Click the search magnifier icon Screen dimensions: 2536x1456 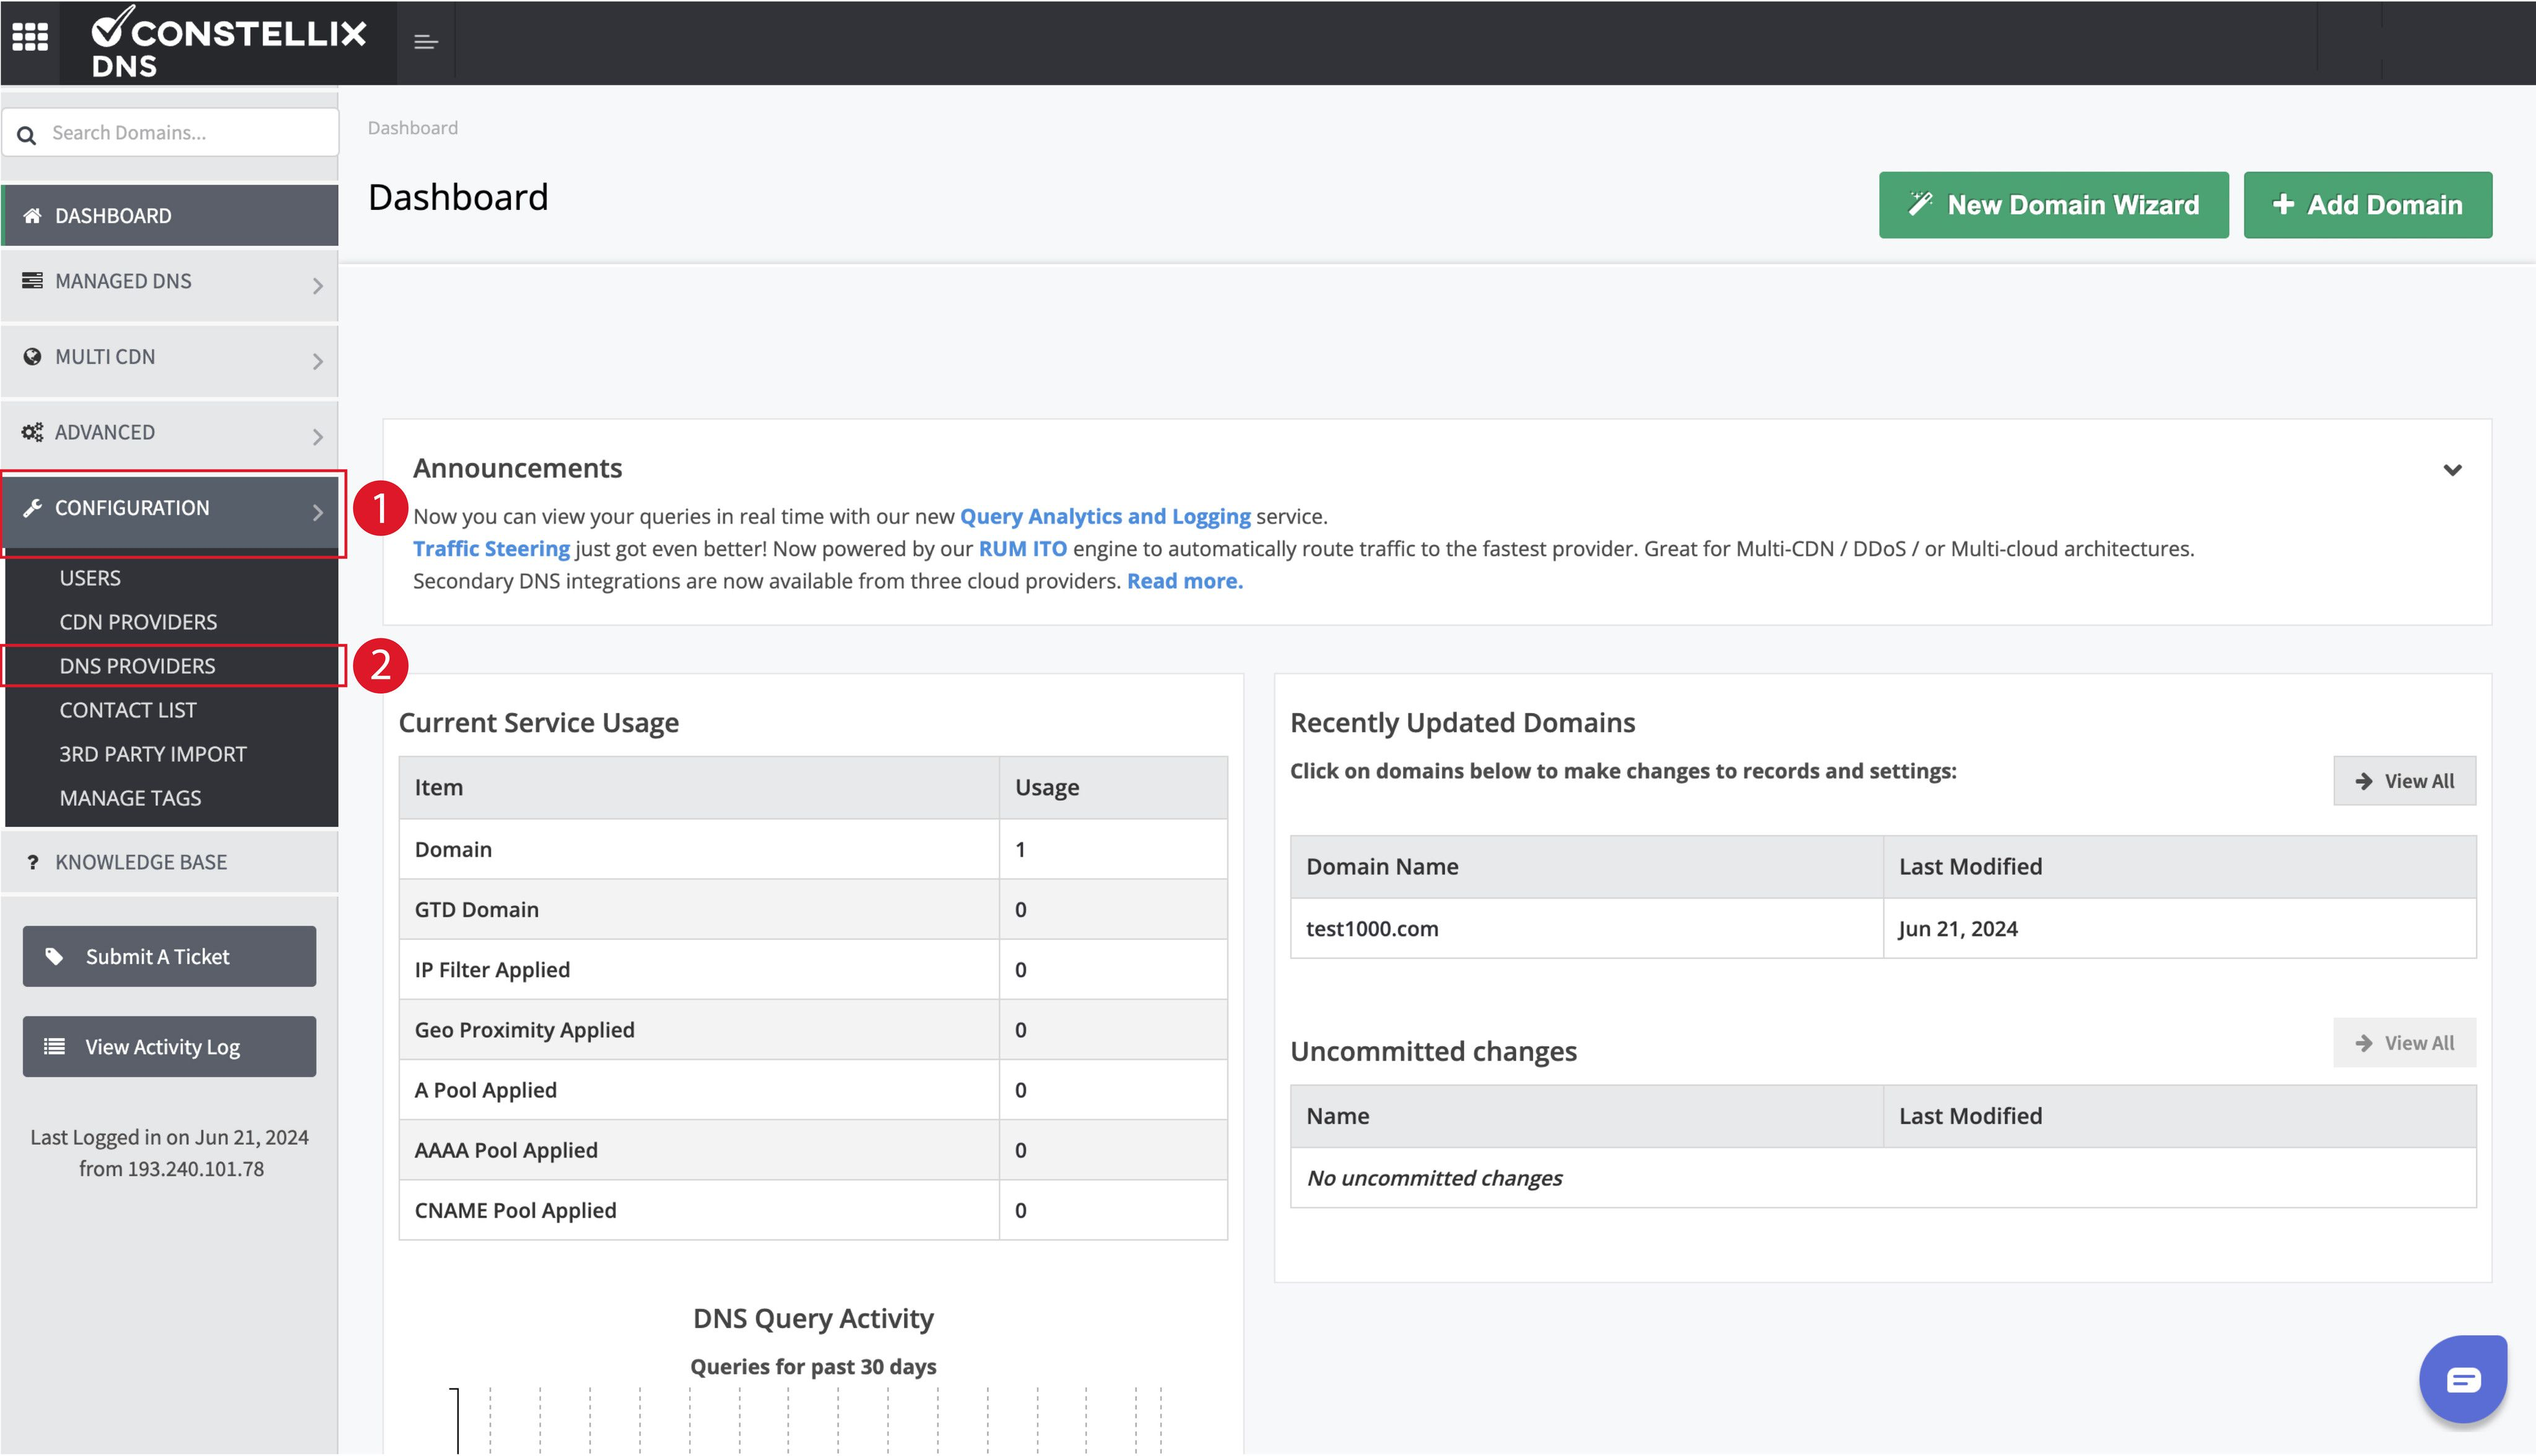tap(27, 134)
